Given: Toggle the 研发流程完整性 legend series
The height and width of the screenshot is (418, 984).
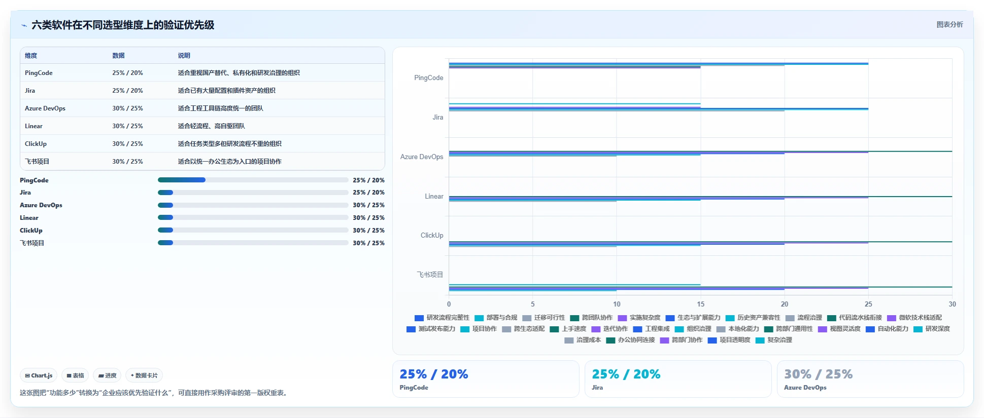Looking at the screenshot, I should 442,318.
